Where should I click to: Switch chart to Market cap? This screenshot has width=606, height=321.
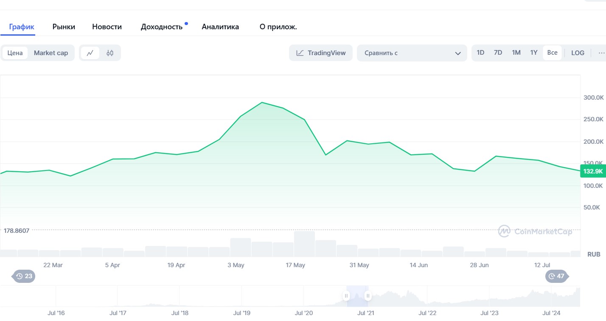point(51,53)
